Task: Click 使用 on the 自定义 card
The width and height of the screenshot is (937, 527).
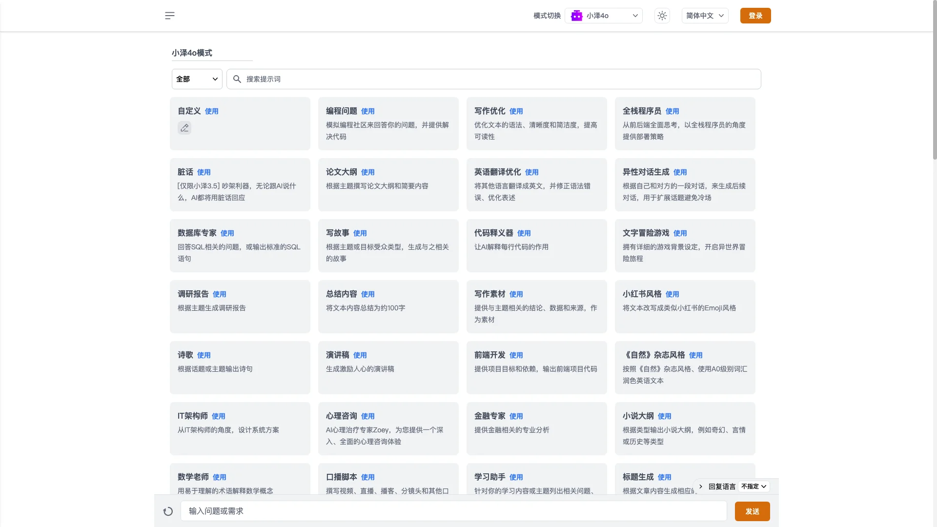Action: click(x=211, y=111)
